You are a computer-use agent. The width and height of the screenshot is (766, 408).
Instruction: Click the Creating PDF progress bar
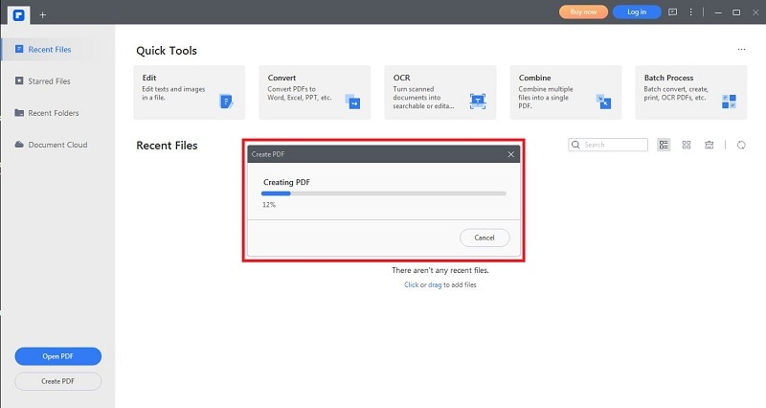coord(384,193)
